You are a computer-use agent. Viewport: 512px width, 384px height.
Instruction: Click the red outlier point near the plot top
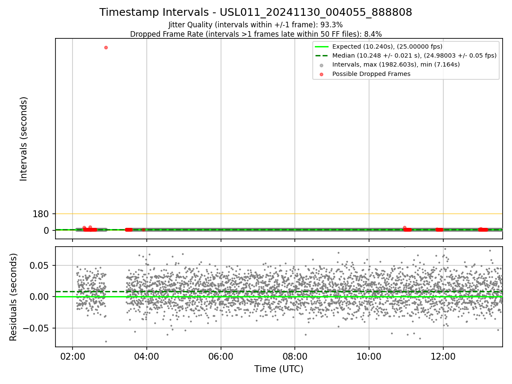point(106,47)
